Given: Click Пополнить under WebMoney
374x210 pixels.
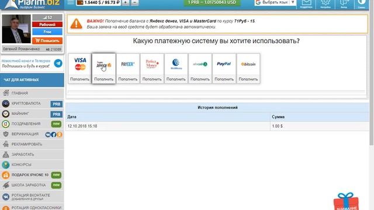Looking at the screenshot, I should coord(176,79).
